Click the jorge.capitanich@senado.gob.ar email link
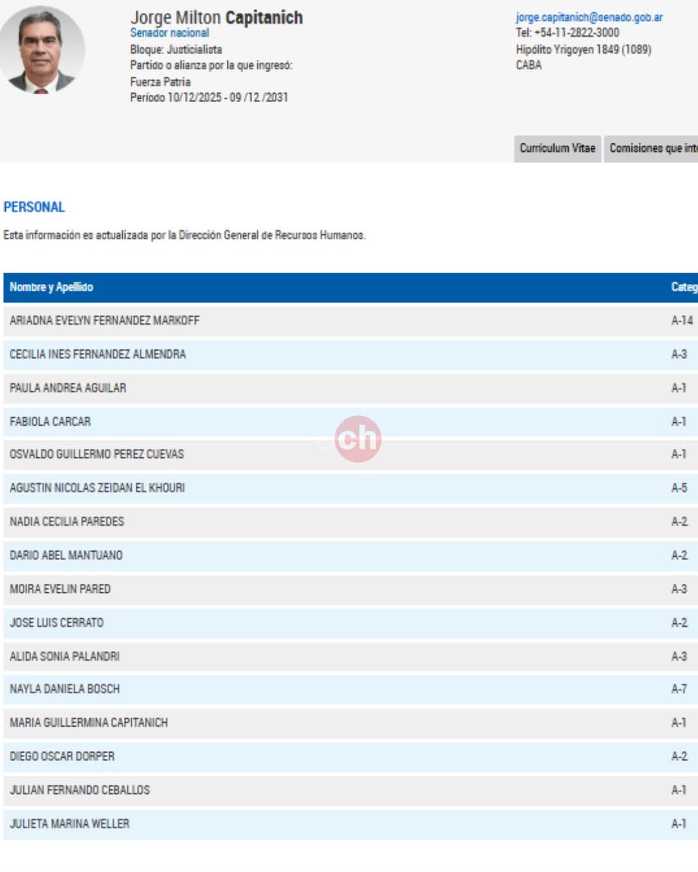Viewport: 698px width, 872px height. coord(589,17)
